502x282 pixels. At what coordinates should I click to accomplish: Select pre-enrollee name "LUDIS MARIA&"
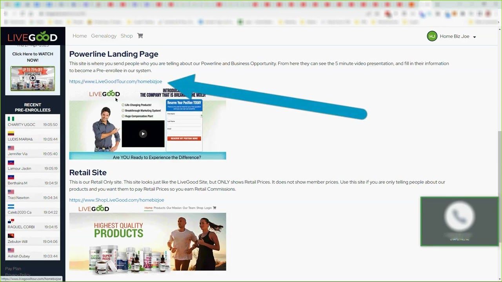pos(20,139)
